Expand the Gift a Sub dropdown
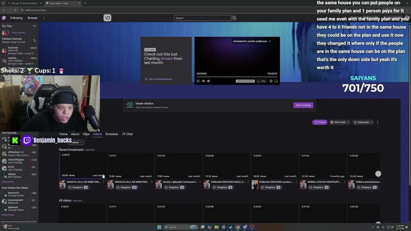Viewport: 411px width, 231px height. [x=340, y=122]
